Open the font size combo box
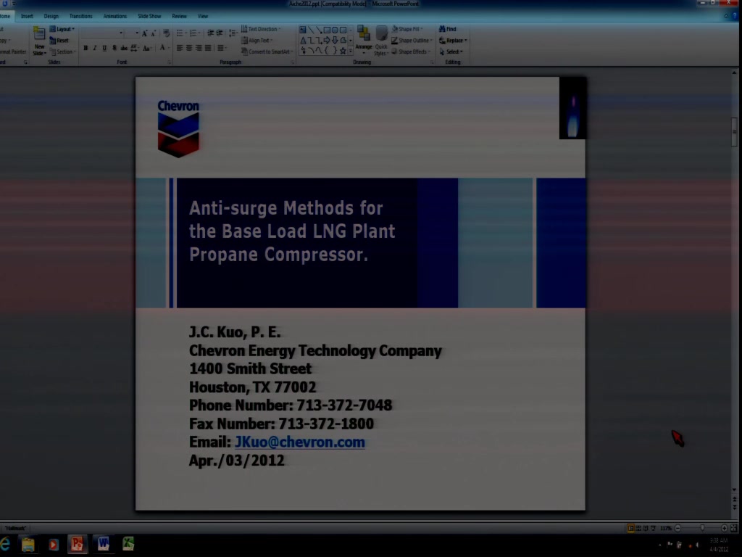Viewport: 742px width, 557px height. (133, 33)
